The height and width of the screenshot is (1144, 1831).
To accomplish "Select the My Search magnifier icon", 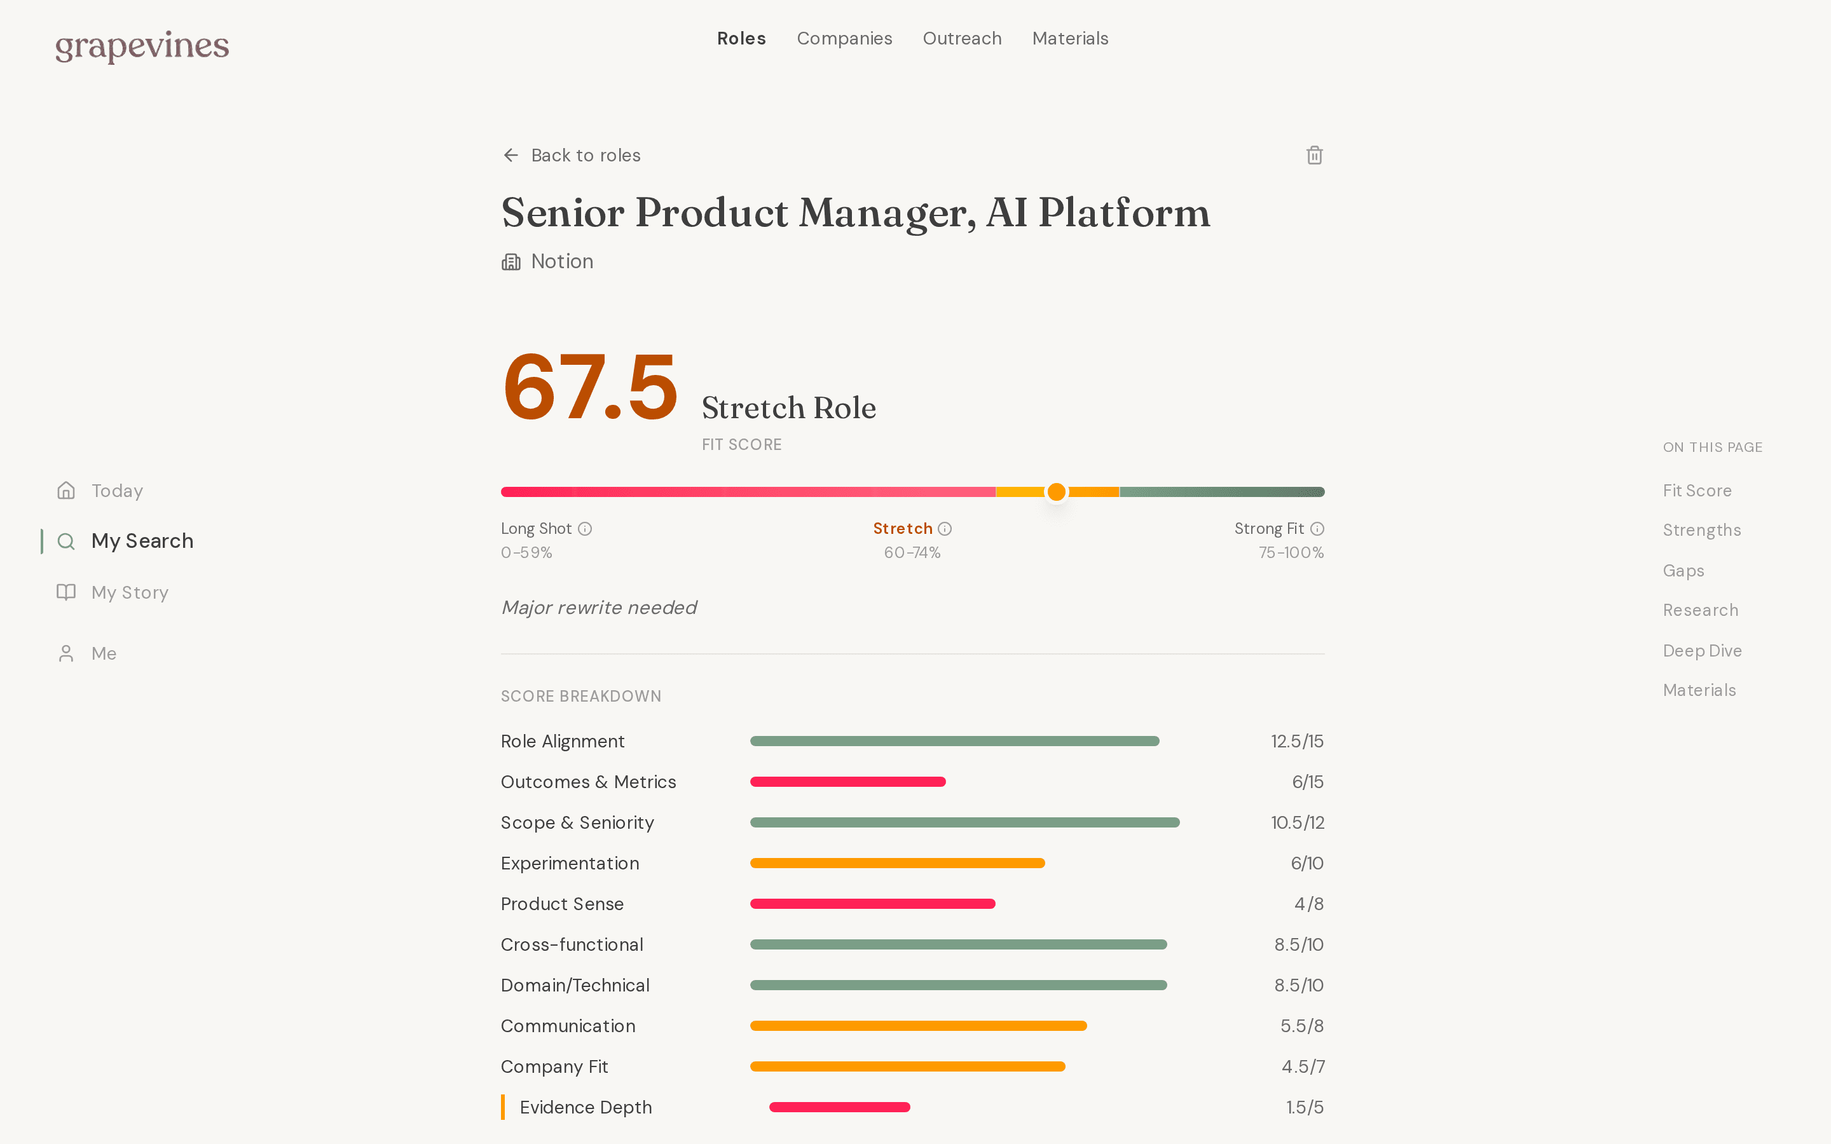I will pos(66,541).
